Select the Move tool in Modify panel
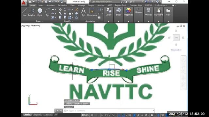The width and height of the screenshot is (209, 117). [x=60, y=9]
